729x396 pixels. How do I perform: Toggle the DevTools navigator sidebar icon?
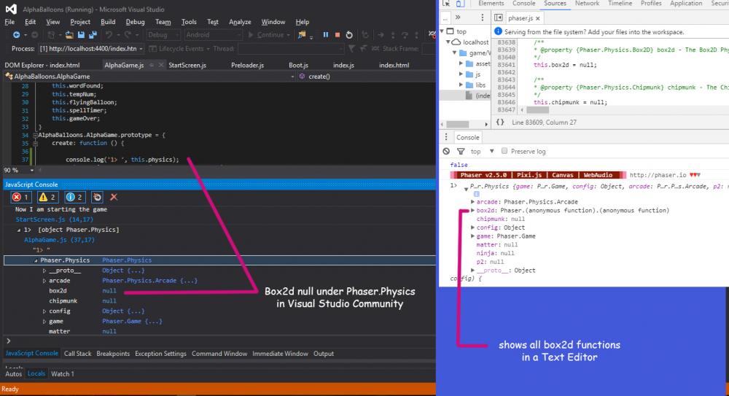click(x=499, y=18)
